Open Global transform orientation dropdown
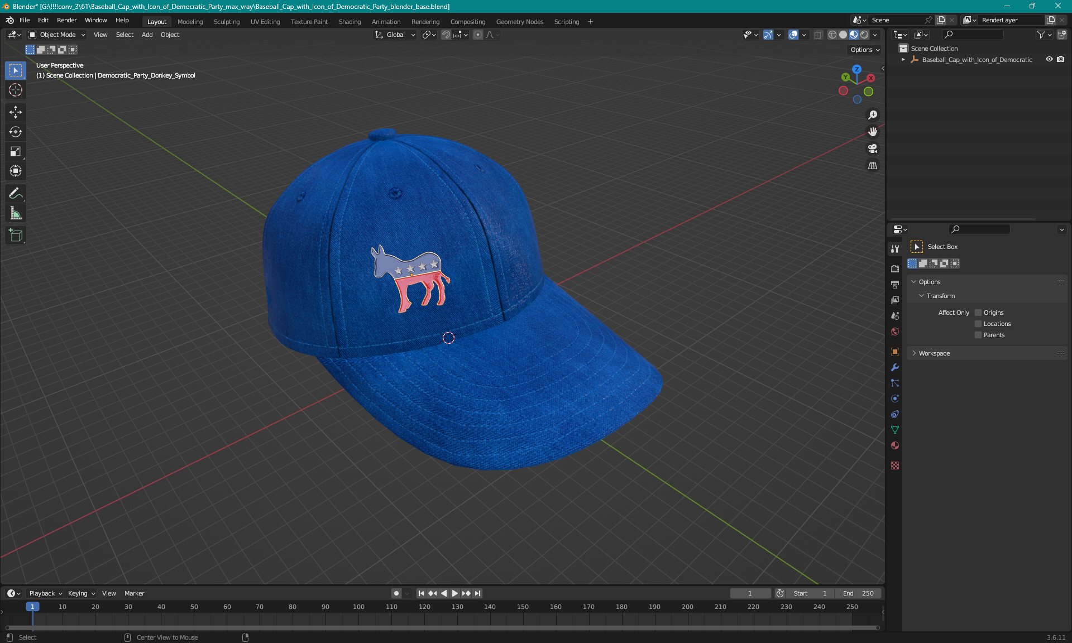This screenshot has width=1072, height=643. [395, 35]
